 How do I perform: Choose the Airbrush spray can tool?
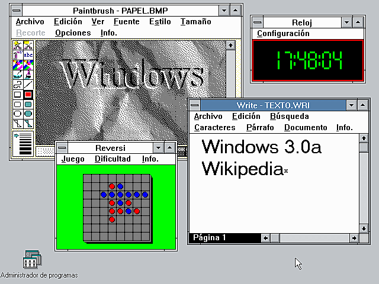(x=18, y=55)
